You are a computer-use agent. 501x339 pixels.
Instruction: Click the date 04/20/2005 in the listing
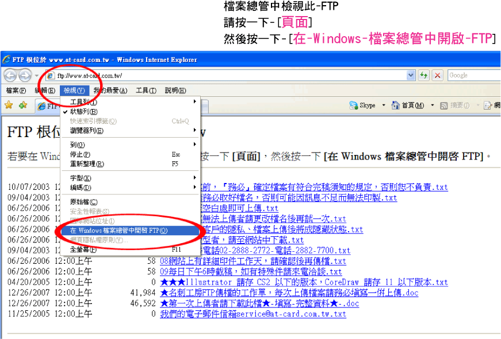(28, 282)
